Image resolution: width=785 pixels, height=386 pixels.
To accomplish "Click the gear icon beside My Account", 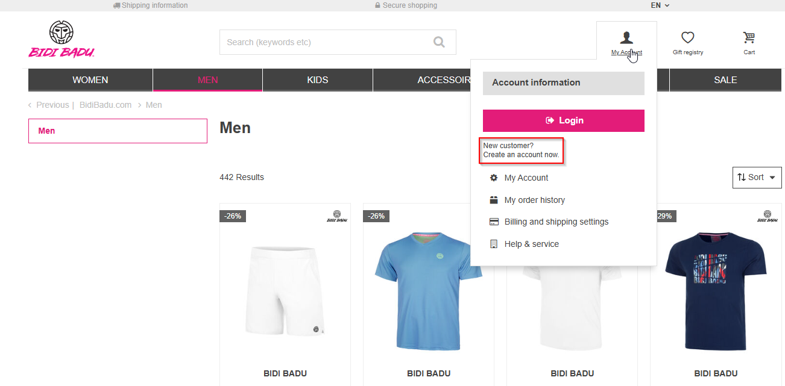I will click(494, 178).
